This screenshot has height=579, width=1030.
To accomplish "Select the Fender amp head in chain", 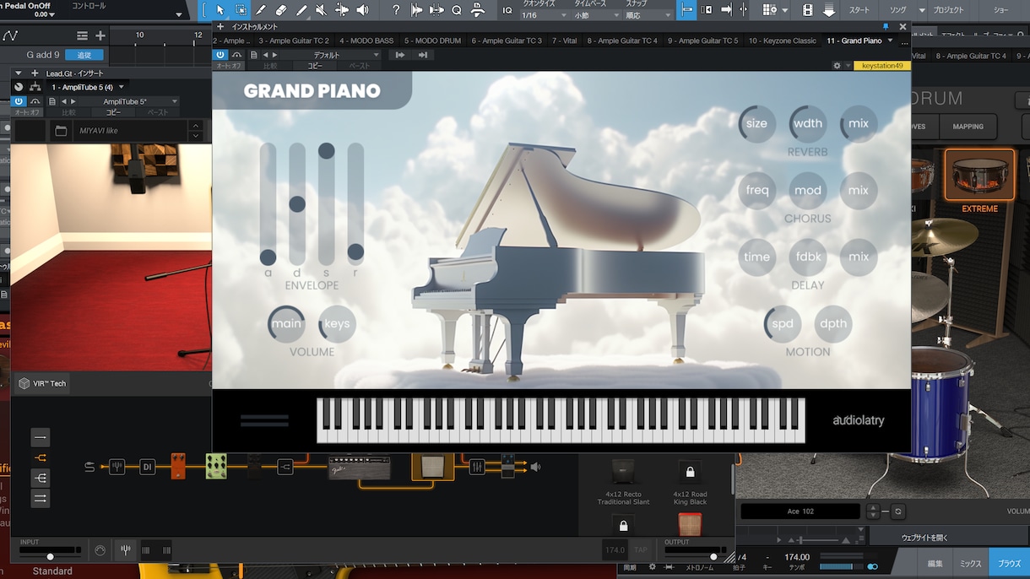I will coord(359,467).
